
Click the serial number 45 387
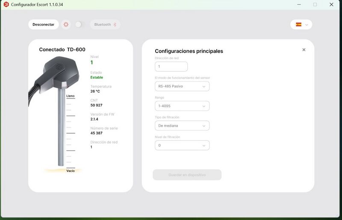pyautogui.click(x=97, y=133)
